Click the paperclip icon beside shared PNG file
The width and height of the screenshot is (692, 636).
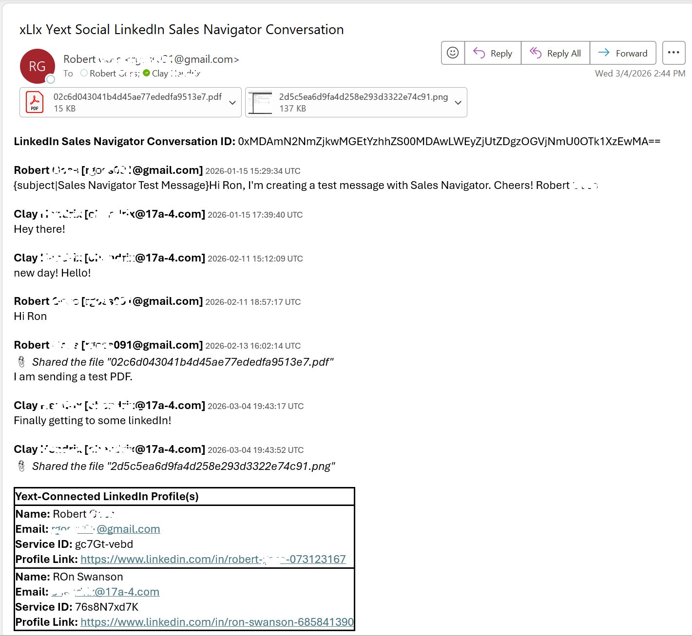point(21,466)
